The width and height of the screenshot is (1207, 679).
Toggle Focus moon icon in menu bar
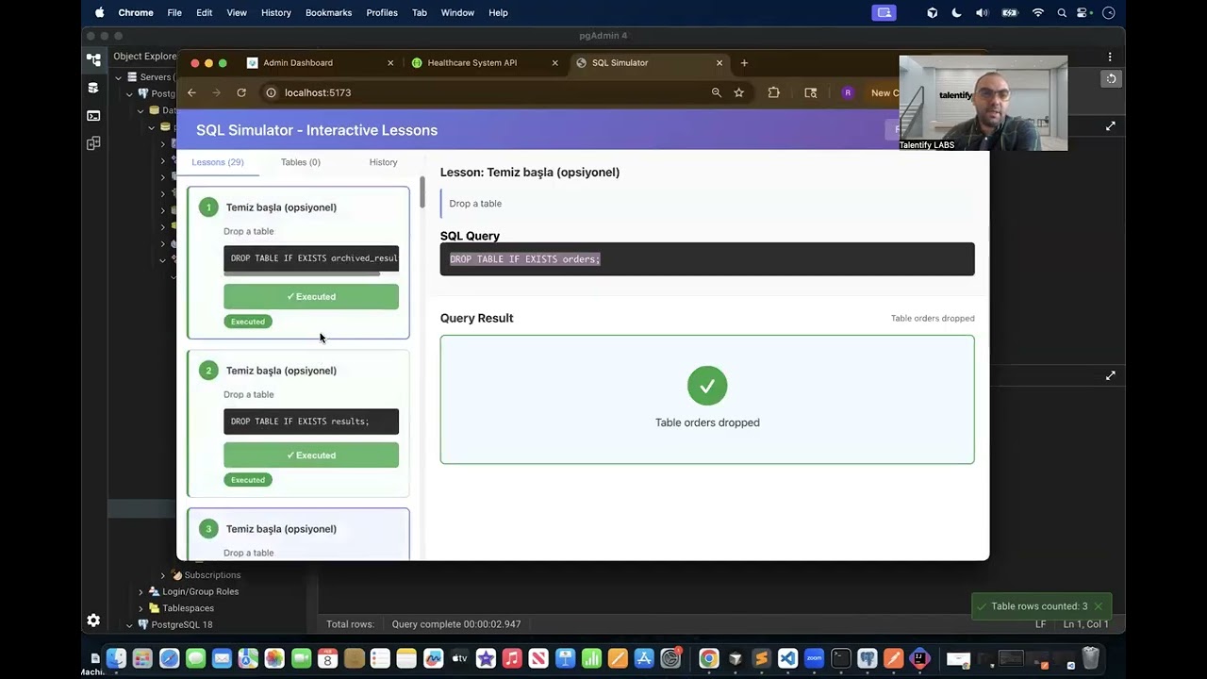pos(956,12)
